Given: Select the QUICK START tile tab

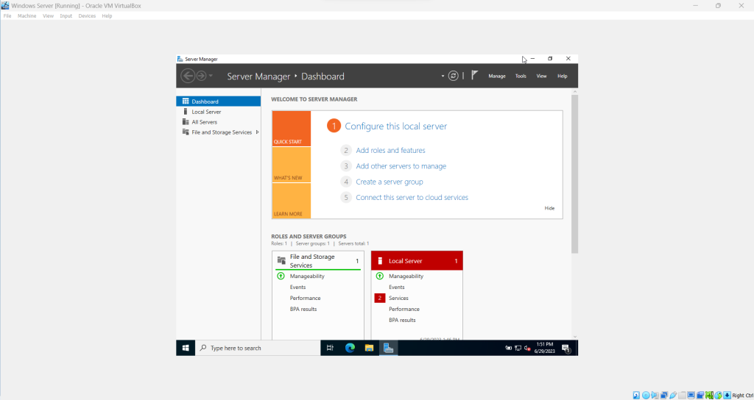Looking at the screenshot, I should pos(292,129).
